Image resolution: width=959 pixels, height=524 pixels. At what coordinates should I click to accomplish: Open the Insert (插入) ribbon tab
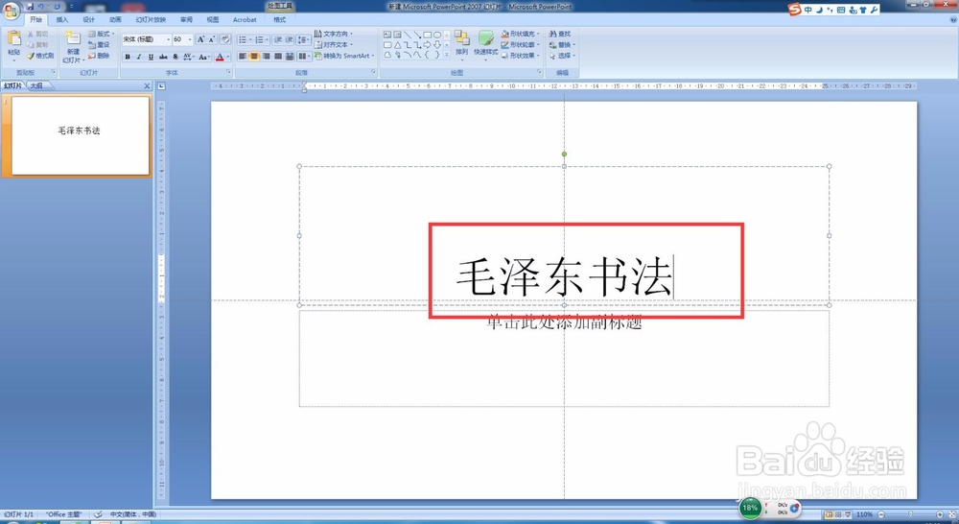[x=62, y=19]
